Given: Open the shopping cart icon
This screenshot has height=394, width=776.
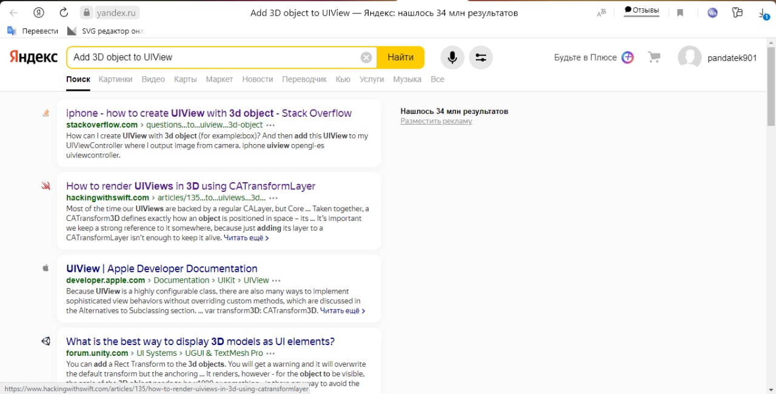Looking at the screenshot, I should [x=654, y=57].
